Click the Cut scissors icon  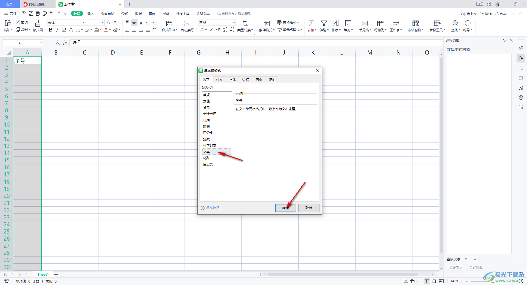point(18,22)
